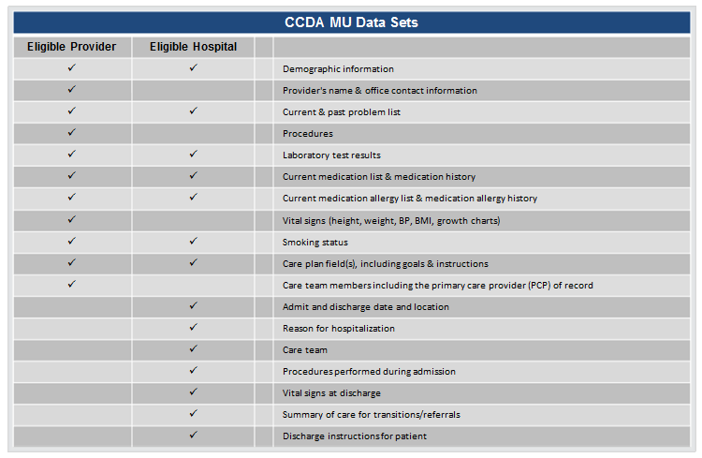702x458 pixels.
Task: Select the 'Eligible Provider' column header
Action: click(72, 47)
